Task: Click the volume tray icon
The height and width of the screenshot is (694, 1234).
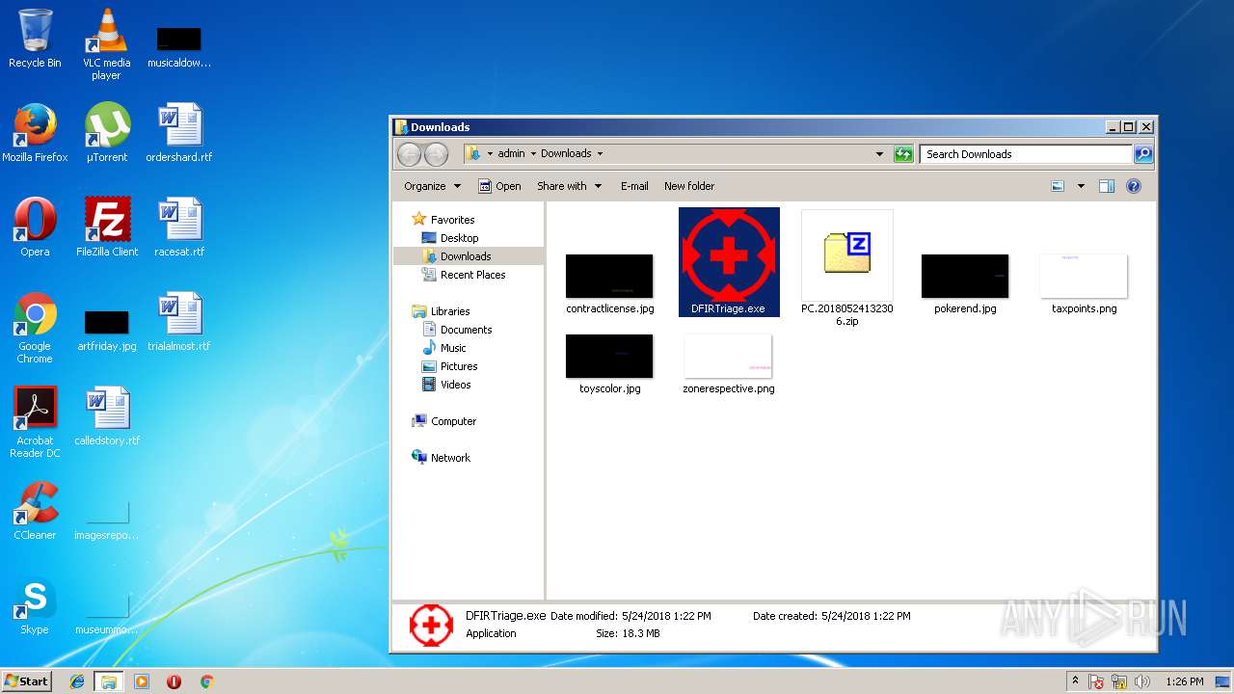Action: coord(1141,681)
